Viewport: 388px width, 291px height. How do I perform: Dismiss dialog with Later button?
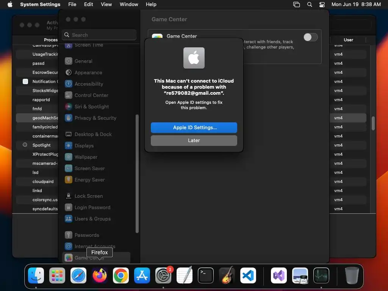194,141
